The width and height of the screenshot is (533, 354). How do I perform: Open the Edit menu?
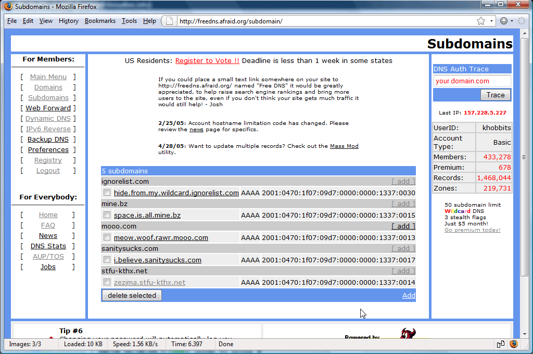click(x=28, y=21)
